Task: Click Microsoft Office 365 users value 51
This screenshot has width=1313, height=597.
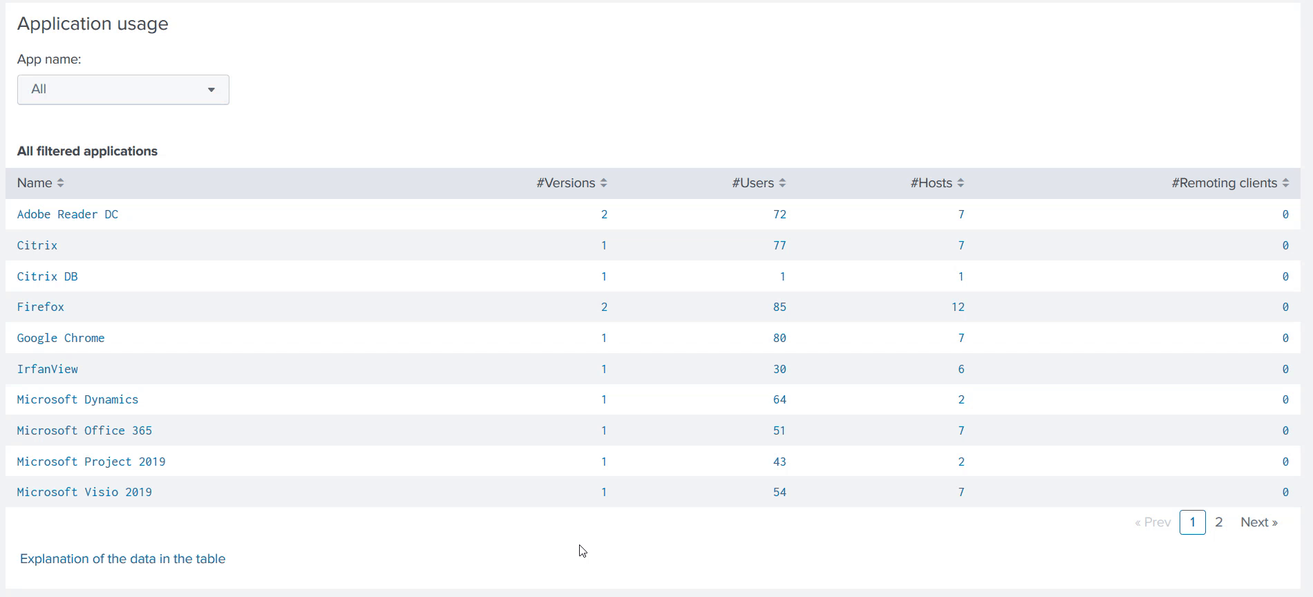Action: coord(780,430)
